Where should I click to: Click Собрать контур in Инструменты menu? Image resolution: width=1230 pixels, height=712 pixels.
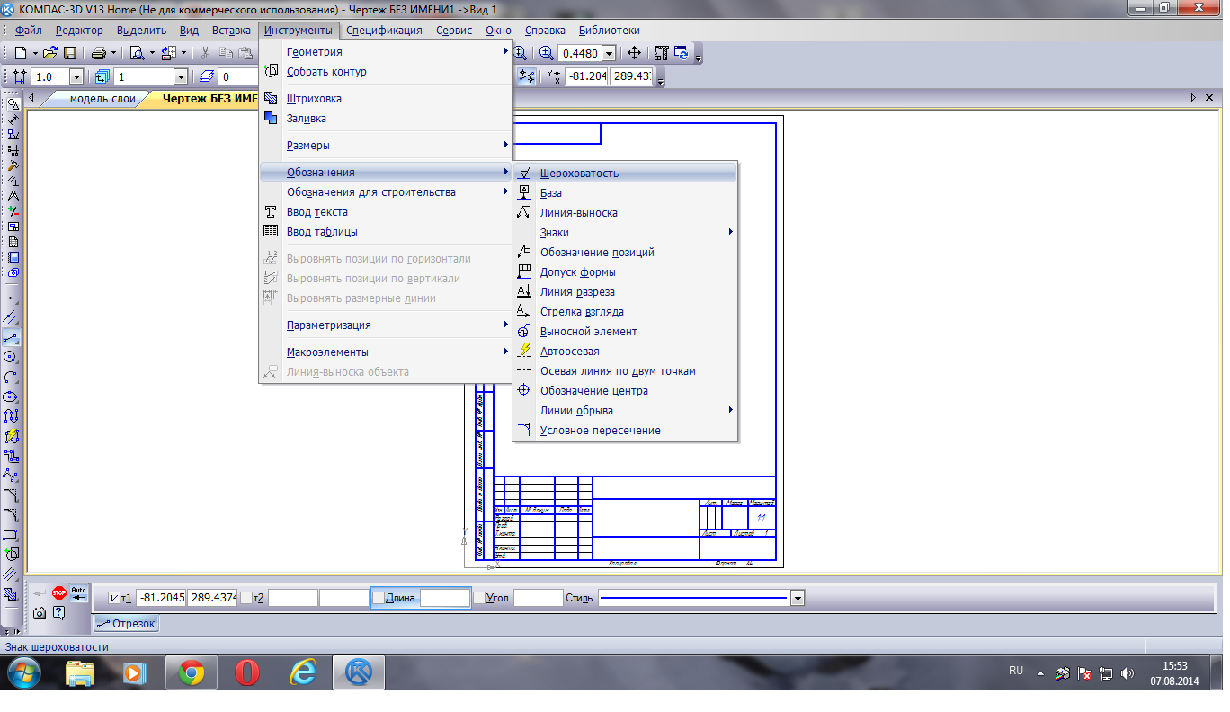tap(386, 72)
